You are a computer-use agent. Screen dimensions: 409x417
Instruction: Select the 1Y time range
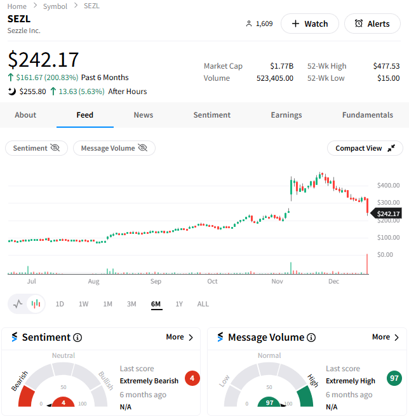point(179,304)
